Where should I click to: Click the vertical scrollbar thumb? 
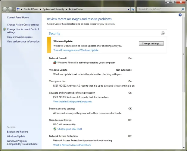pos(184,54)
